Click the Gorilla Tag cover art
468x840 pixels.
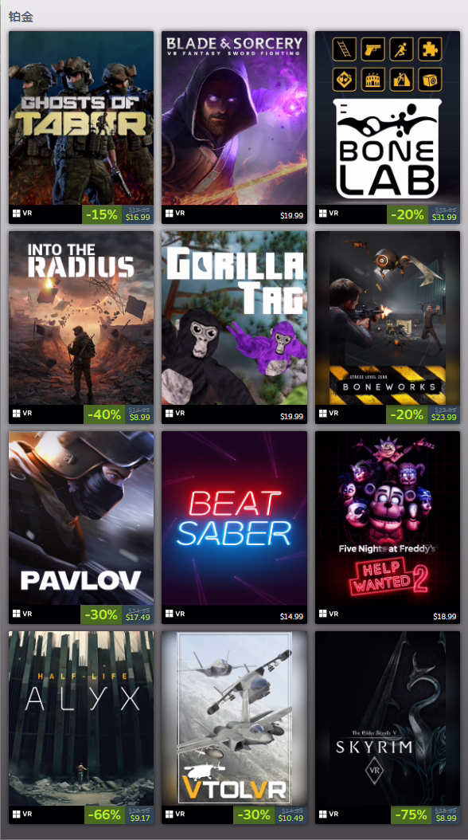(234, 318)
